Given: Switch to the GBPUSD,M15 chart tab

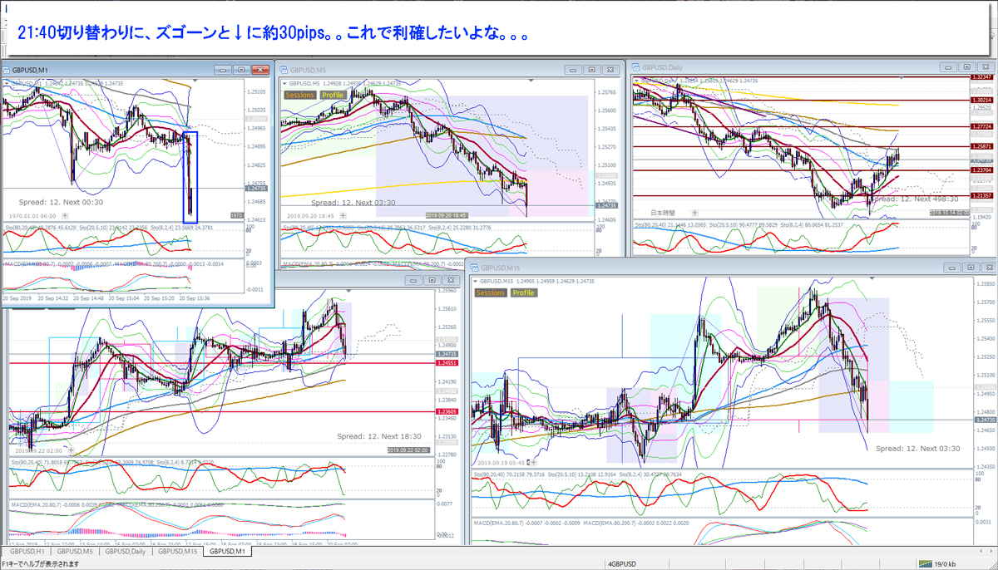Looking at the screenshot, I should (178, 551).
